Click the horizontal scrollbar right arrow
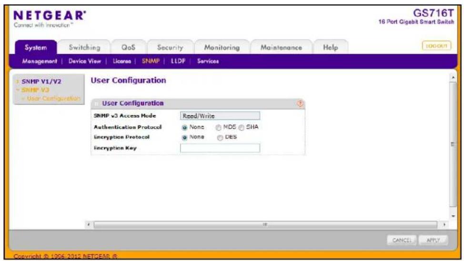The width and height of the screenshot is (464, 261). [x=444, y=225]
